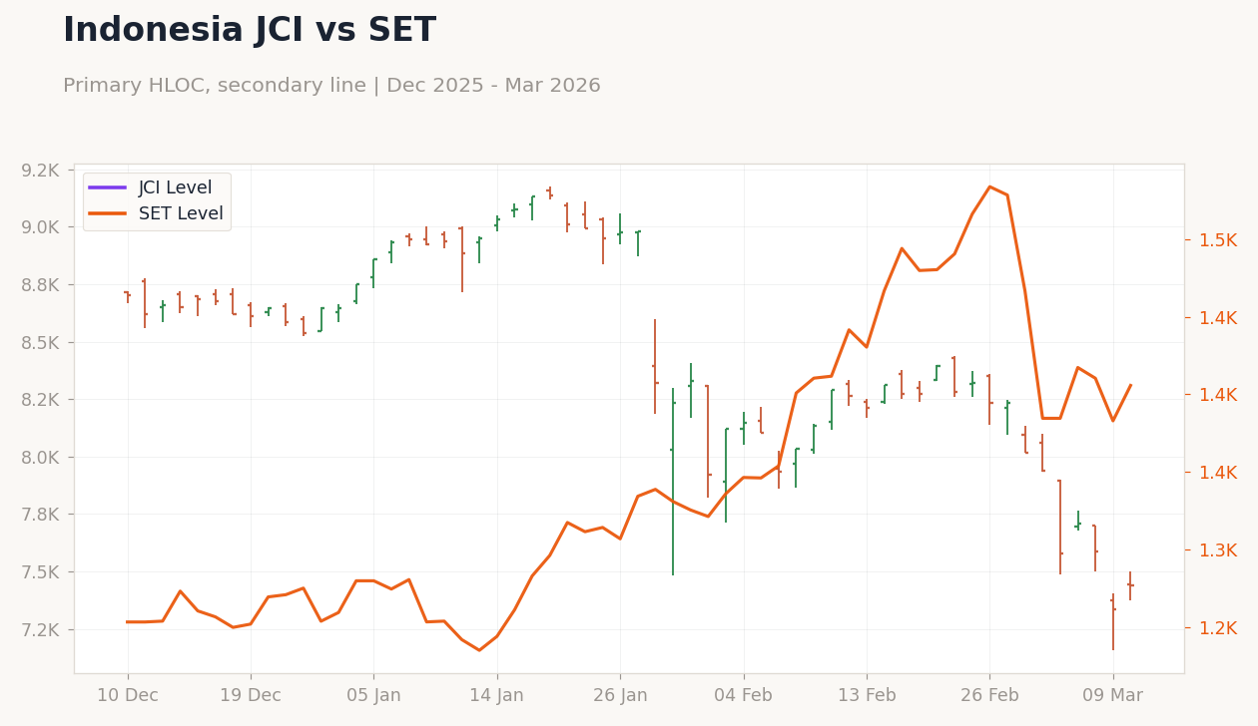
Task: Click the 9.2K left axis tick label
Action: tap(40, 170)
